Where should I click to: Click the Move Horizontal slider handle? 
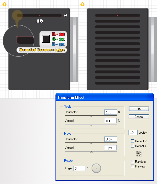[91, 144]
